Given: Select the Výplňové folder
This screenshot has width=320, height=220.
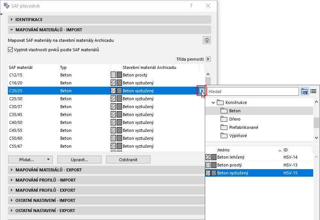Looking at the screenshot, I should (259, 136).
